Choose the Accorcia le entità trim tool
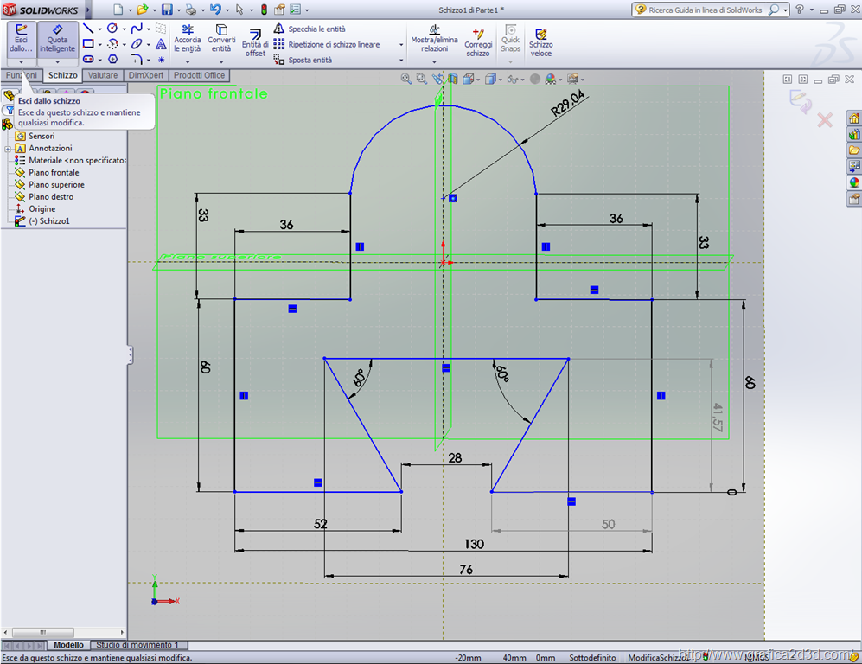The width and height of the screenshot is (862, 664). click(x=188, y=39)
